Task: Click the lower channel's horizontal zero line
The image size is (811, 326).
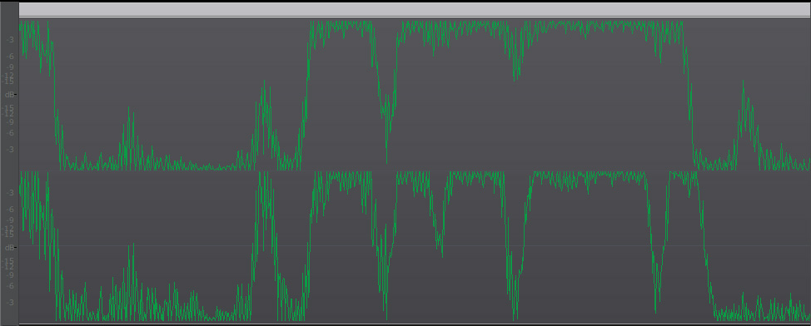Action: pos(415,246)
